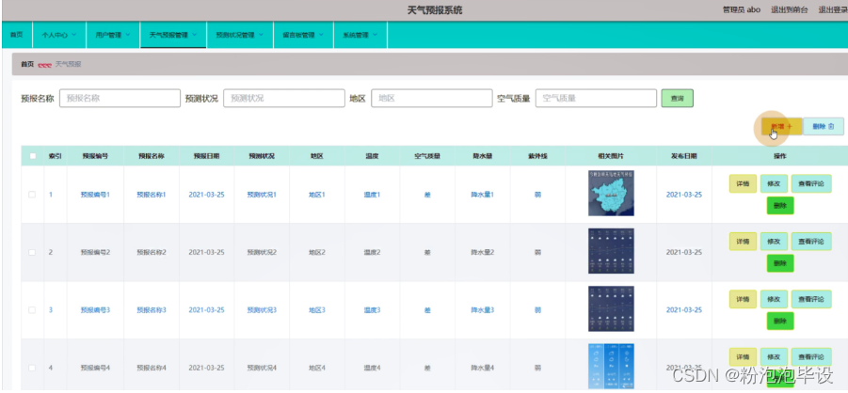Click the 预报名称2 cell
This screenshot has height=393, width=848.
click(x=152, y=253)
